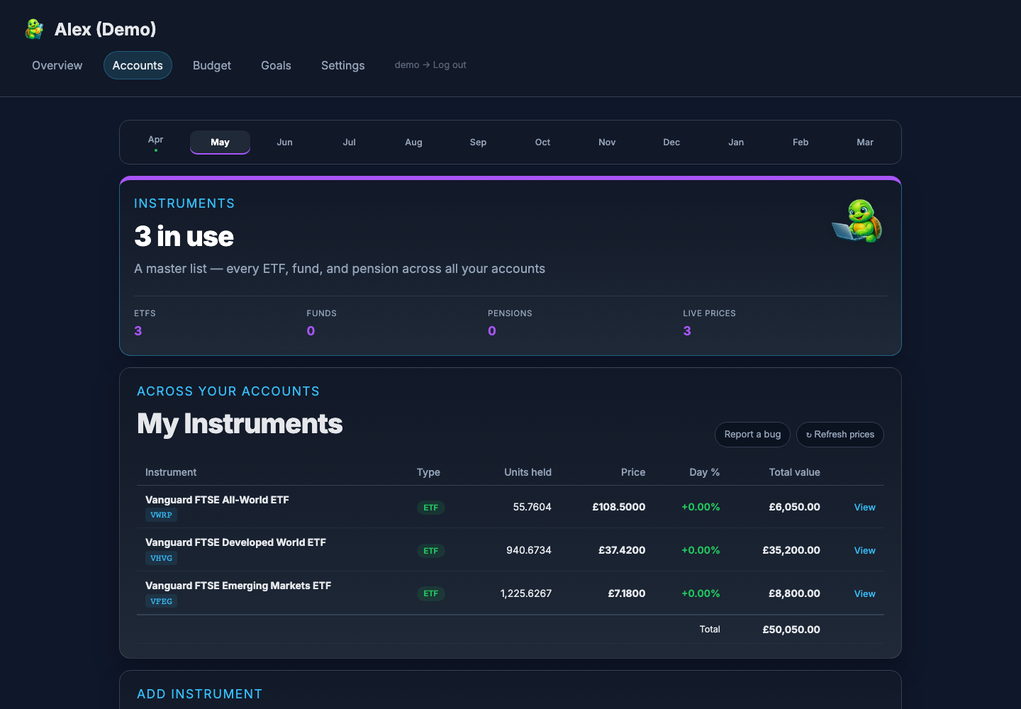Switch to the Aug month
Screen dimensions: 1021x709
tap(413, 142)
